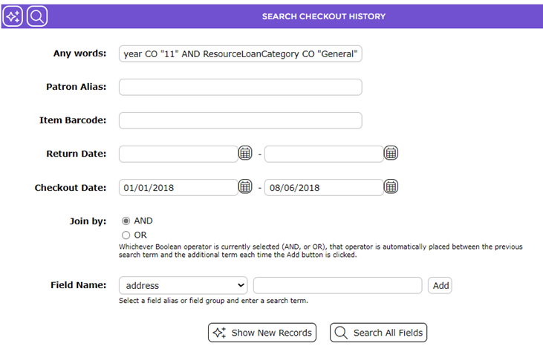Screen dimensions: 543x352
Task: Focus the Patron Alias input field
Action: (241, 87)
